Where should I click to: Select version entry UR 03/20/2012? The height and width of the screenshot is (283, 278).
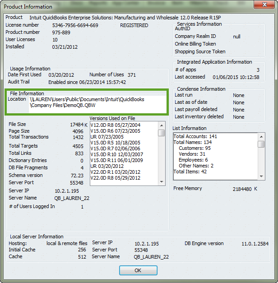107,166
